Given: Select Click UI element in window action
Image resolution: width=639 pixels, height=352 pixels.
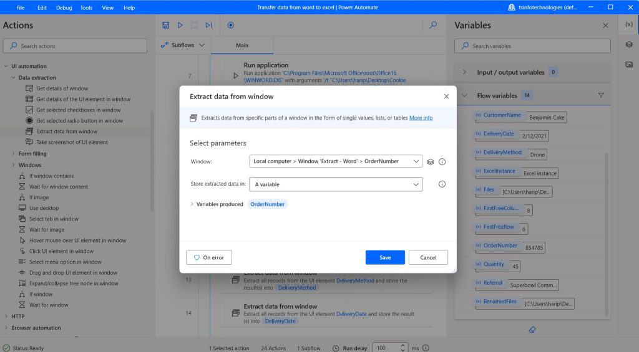Looking at the screenshot, I should click(x=61, y=251).
